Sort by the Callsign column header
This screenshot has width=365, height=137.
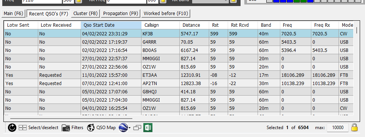click(160, 25)
